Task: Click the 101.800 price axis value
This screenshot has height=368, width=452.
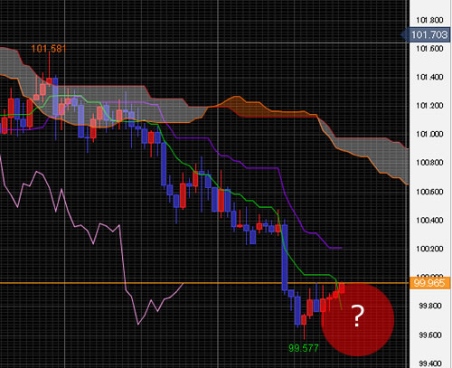Action: coord(429,20)
